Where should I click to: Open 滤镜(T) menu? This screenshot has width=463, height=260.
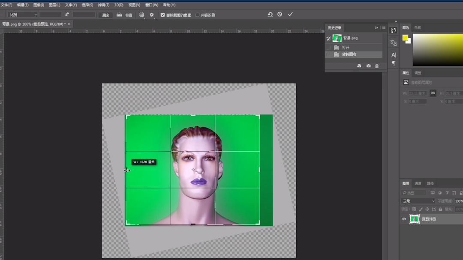[x=104, y=5]
